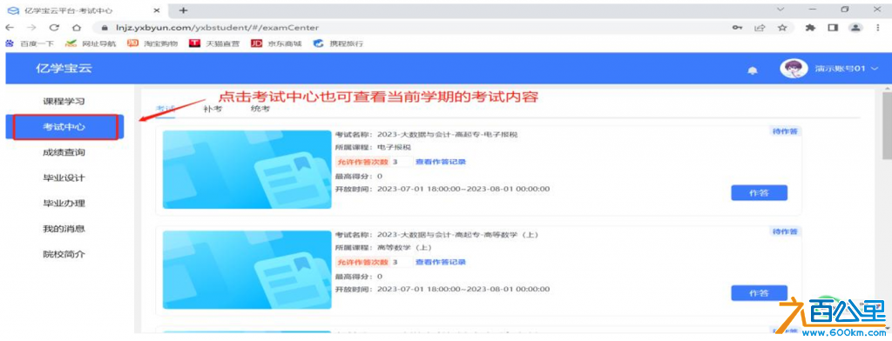Go to browser home icon

77,27
